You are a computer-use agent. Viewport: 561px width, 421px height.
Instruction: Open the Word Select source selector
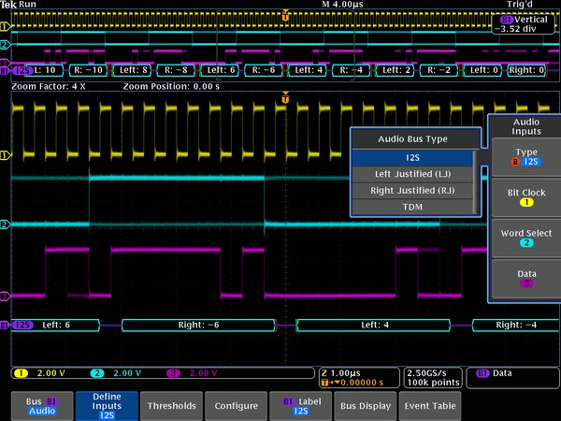point(525,237)
